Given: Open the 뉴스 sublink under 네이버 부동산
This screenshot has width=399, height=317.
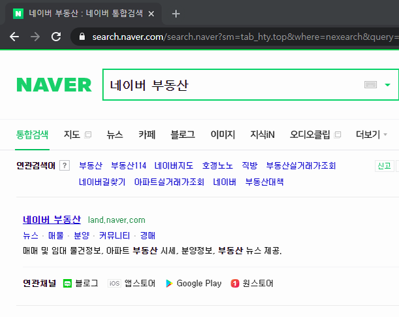Looking at the screenshot, I should pyautogui.click(x=31, y=235).
